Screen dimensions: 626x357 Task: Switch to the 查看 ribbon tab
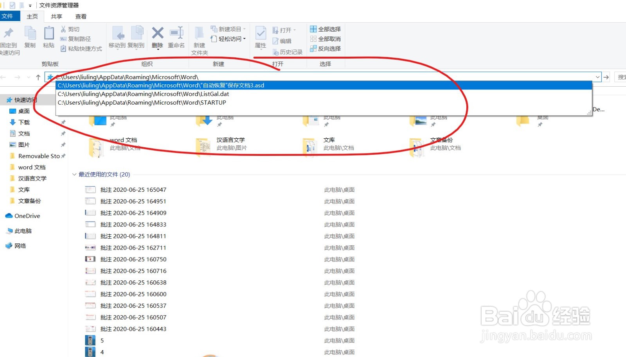pyautogui.click(x=81, y=16)
